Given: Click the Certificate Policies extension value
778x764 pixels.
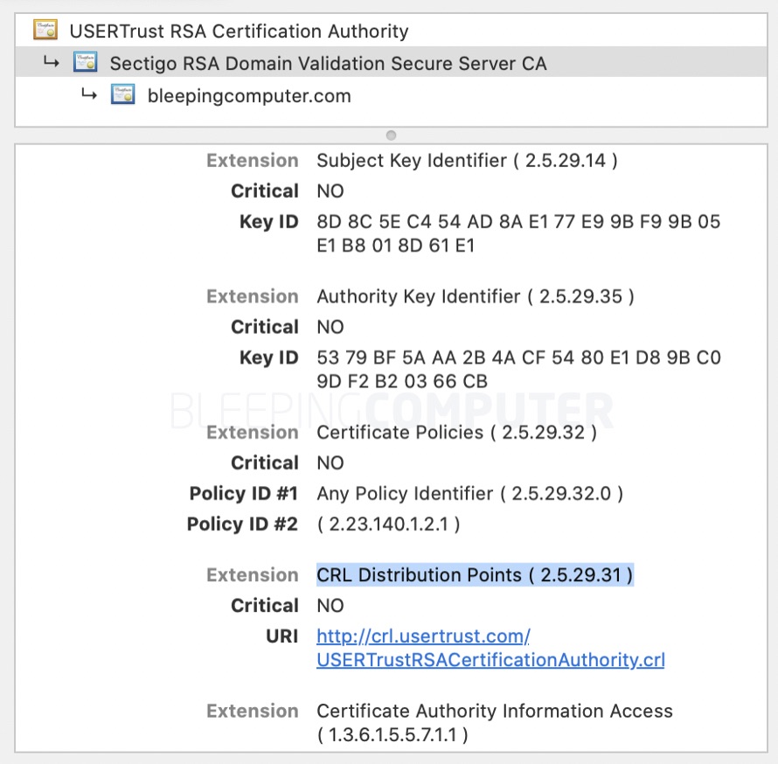Looking at the screenshot, I should click(x=456, y=432).
